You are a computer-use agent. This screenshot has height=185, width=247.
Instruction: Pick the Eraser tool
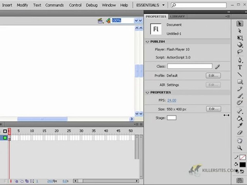click(x=240, y=133)
